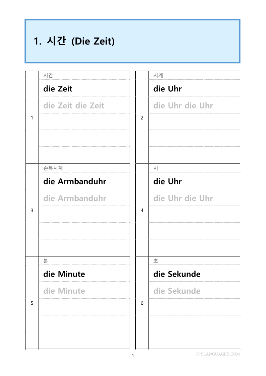Click the gray "die Minute" tracing text
Screen dimensions: 266x376
coord(64,291)
